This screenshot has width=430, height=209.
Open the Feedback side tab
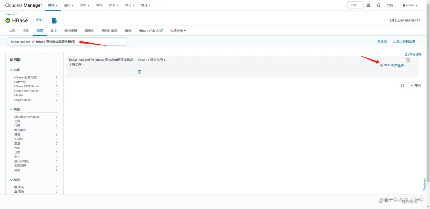tap(425, 184)
